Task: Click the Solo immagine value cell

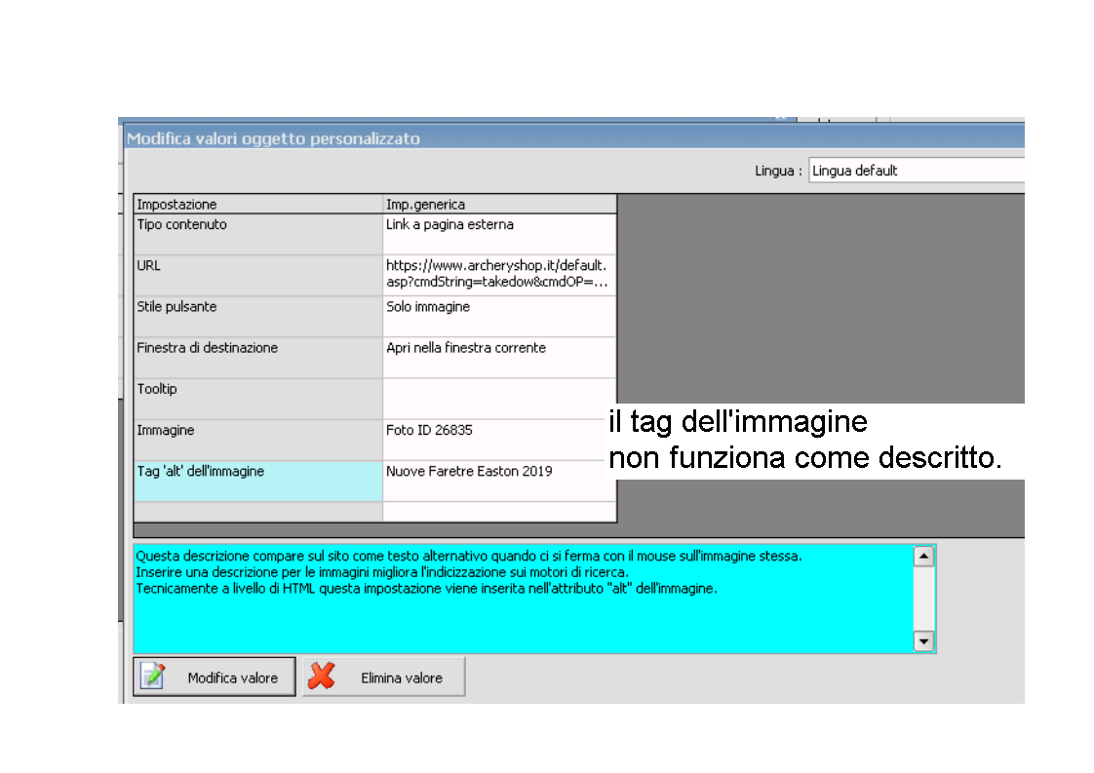Action: click(x=499, y=317)
